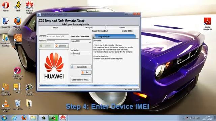The height and width of the screenshot is (121, 216).
Task: Click the "Credits needed for unlock: 3" text
Action: tap(80, 80)
